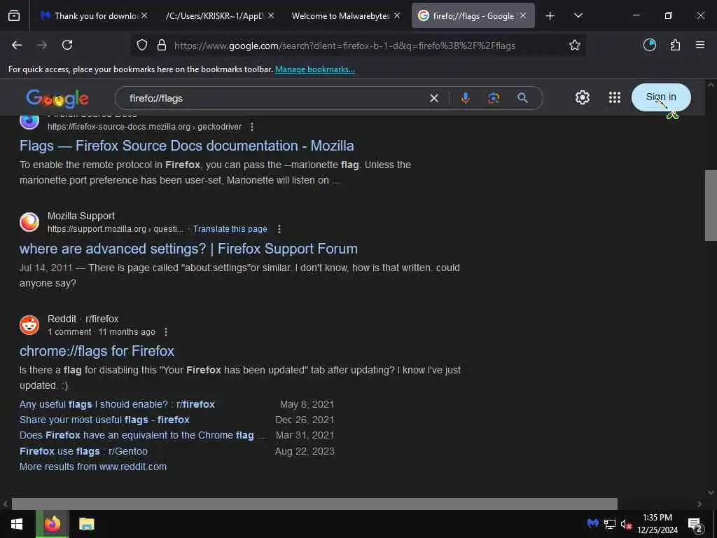Viewport: 717px width, 538px height.
Task: Click the Google logo
Action: click(x=57, y=98)
